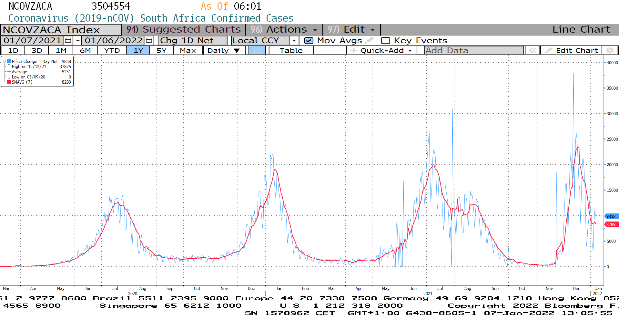Click the High on 12/12/21 legend row
Screen dimensions: 619x331
pyautogui.click(x=39, y=67)
